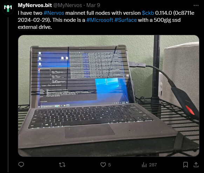Share the tweet using upload arrow icon
The height and width of the screenshot is (173, 204).
tap(196, 165)
